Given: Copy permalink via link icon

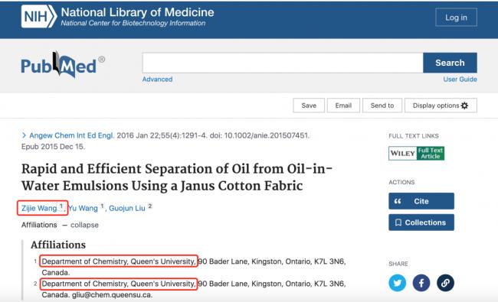Looking at the screenshot, I should click(445, 283).
